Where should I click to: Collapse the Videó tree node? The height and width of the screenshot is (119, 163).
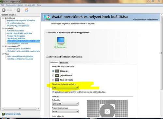click(3, 54)
